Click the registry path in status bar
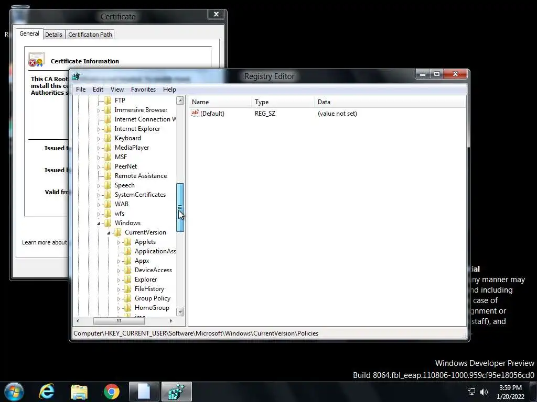This screenshot has width=537, height=402. click(196, 333)
